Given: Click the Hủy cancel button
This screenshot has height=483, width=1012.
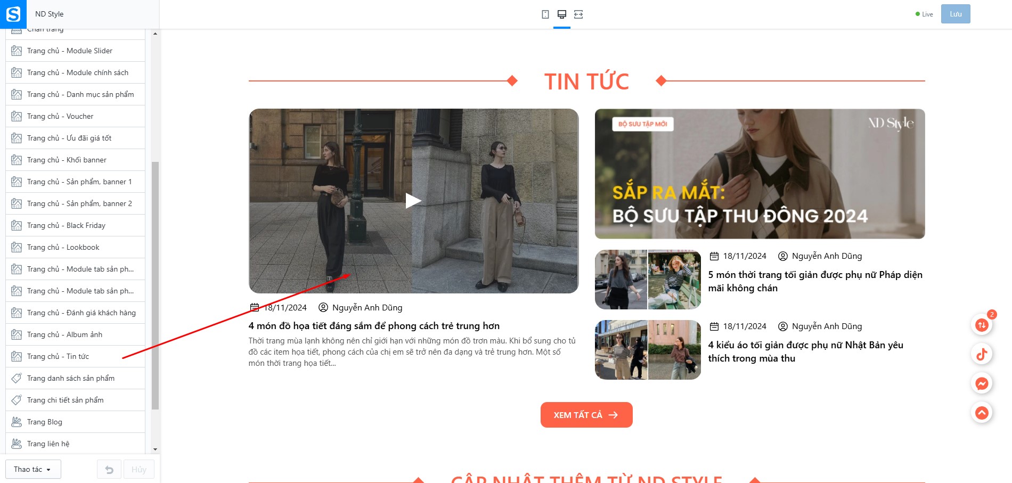Looking at the screenshot, I should [139, 469].
